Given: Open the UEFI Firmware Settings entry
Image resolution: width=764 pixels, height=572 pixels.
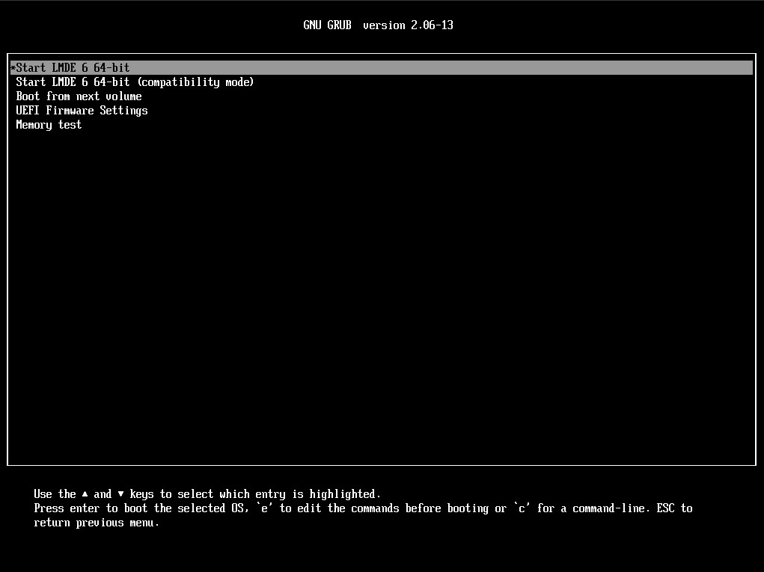Looking at the screenshot, I should (x=82, y=111).
